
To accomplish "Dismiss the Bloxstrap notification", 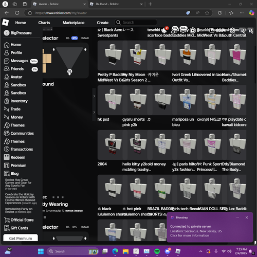I will [247, 217].
